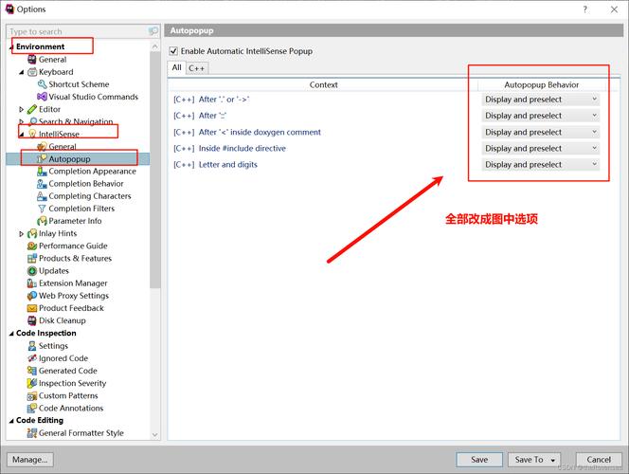Select the Web Proxy Settings icon
This screenshot has width=629, height=474.
tap(32, 296)
